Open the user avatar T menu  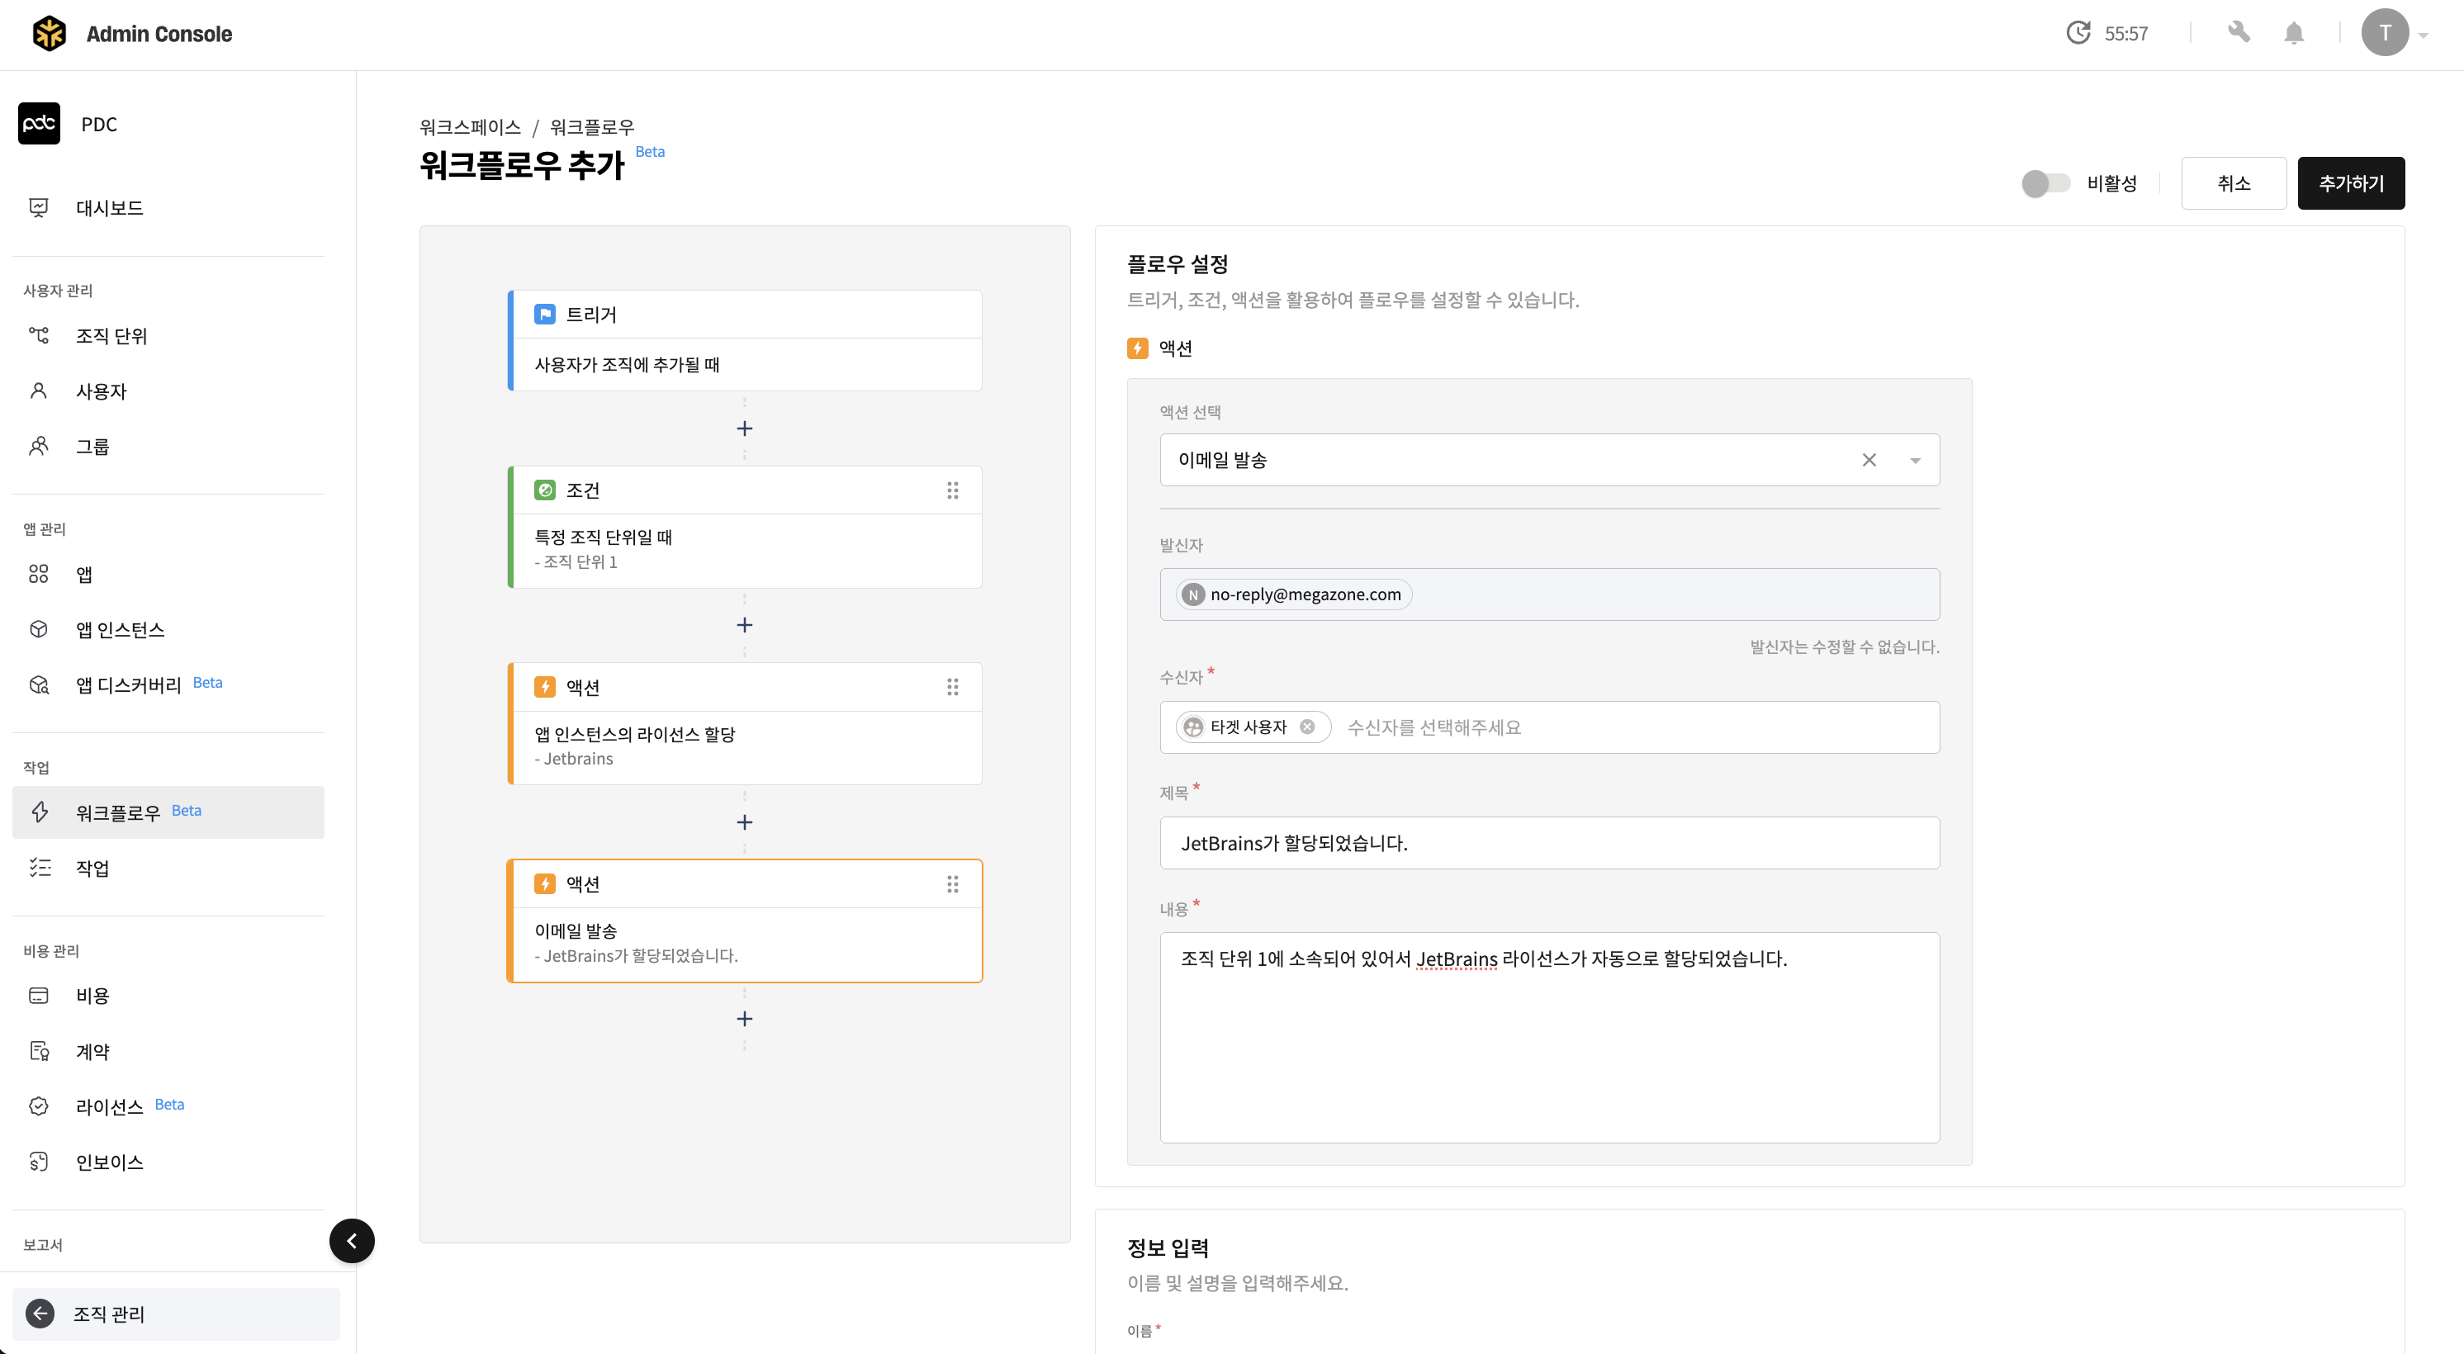click(2384, 34)
